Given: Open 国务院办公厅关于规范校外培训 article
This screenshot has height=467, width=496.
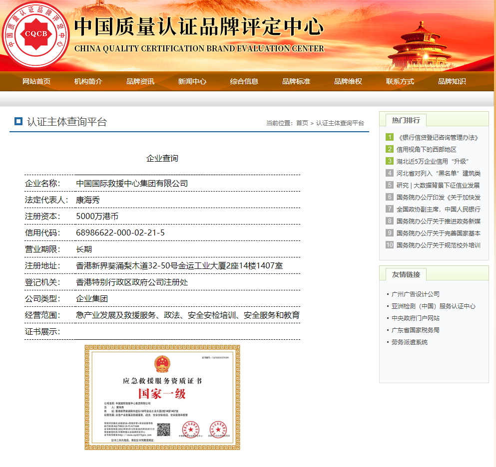Looking at the screenshot, I should (x=439, y=245).
